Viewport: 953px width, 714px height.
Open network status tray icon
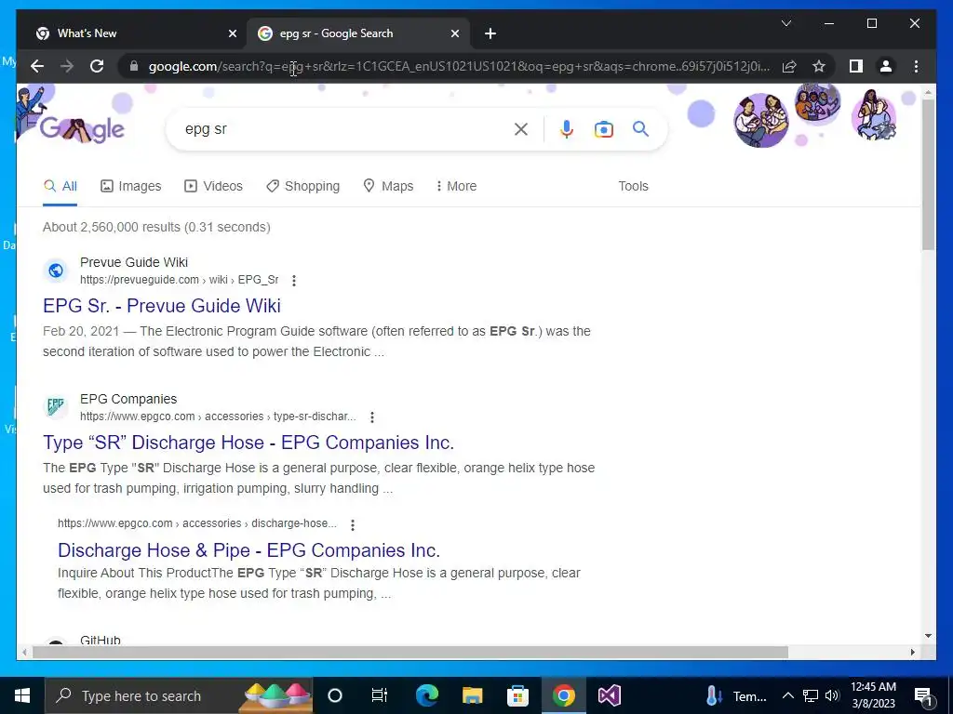811,695
